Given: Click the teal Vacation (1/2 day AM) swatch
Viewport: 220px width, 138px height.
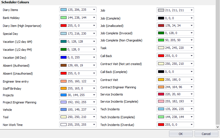Looking at the screenshot, I should [x=63, y=42].
